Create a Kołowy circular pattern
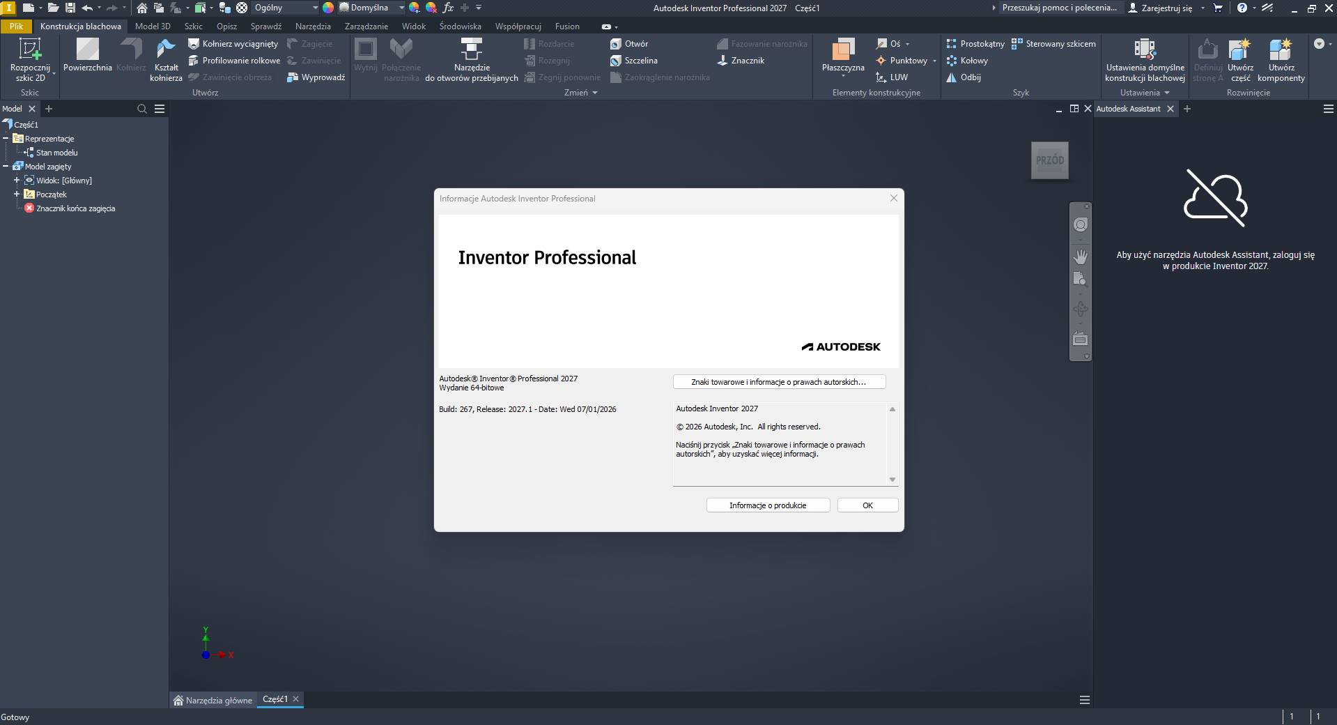Image resolution: width=1337 pixels, height=725 pixels. [x=967, y=61]
